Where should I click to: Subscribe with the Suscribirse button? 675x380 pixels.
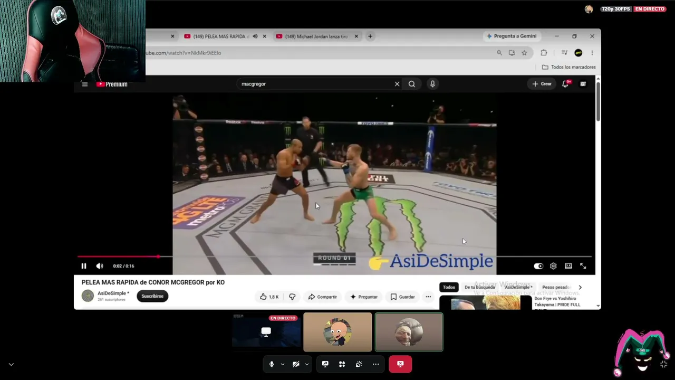point(152,296)
